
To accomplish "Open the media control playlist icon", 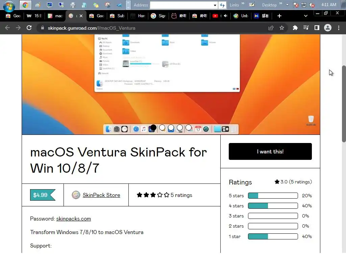I will [306, 28].
